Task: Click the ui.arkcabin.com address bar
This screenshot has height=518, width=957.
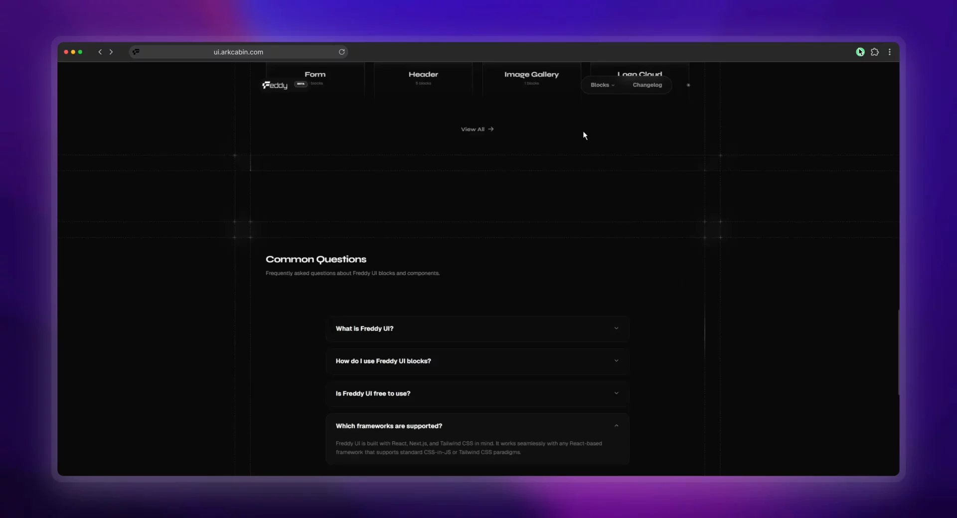Action: 238,52
